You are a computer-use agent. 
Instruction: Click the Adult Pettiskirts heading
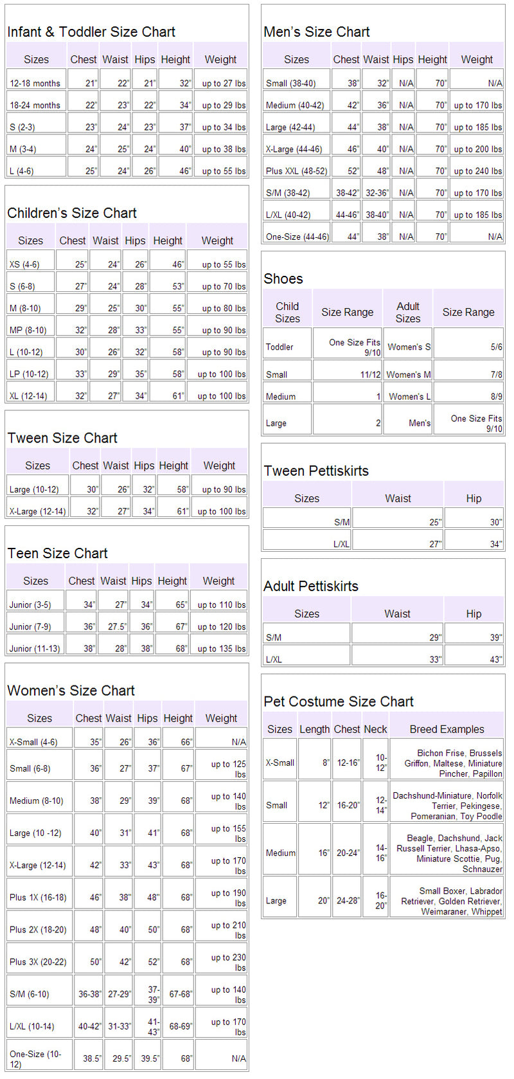click(311, 586)
